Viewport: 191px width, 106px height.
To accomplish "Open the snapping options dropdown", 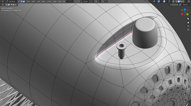I will (99, 1).
